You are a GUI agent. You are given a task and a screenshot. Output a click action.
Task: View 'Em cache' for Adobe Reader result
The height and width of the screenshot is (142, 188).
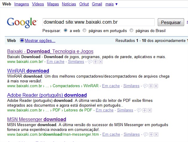pos(104,110)
